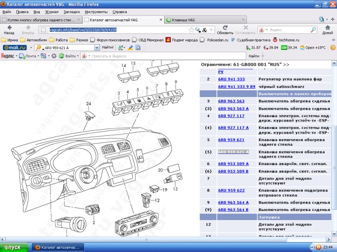The height and width of the screenshot is (252, 337).
Task: Click the Windows пуск Start button
Action: coord(14,247)
